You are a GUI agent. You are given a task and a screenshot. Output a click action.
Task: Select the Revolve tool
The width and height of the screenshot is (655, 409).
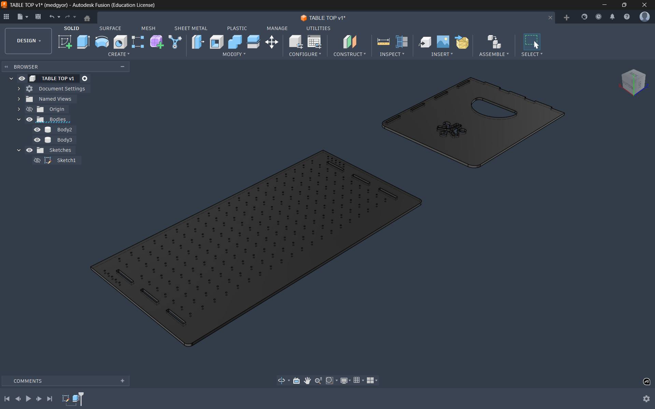click(102, 42)
